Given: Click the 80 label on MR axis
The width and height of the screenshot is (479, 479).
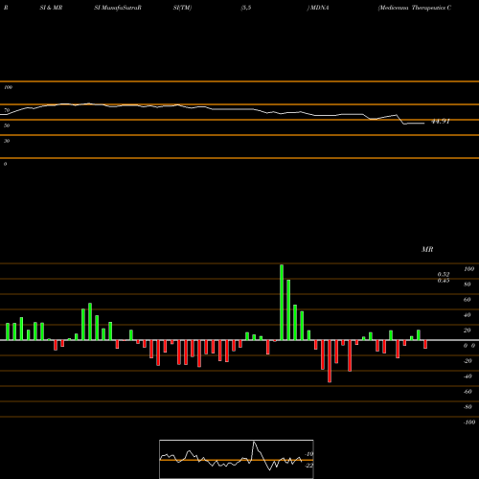Looking at the screenshot, I should [468, 285].
